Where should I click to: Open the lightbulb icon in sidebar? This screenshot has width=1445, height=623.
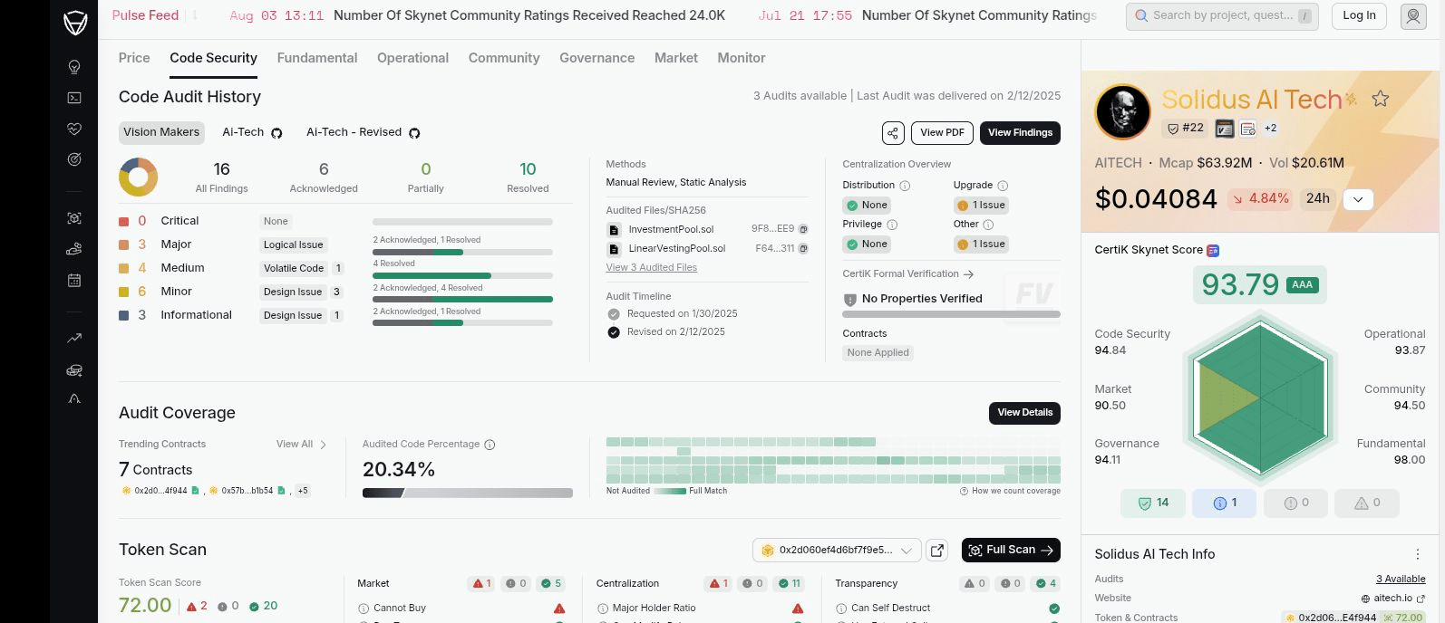[74, 67]
